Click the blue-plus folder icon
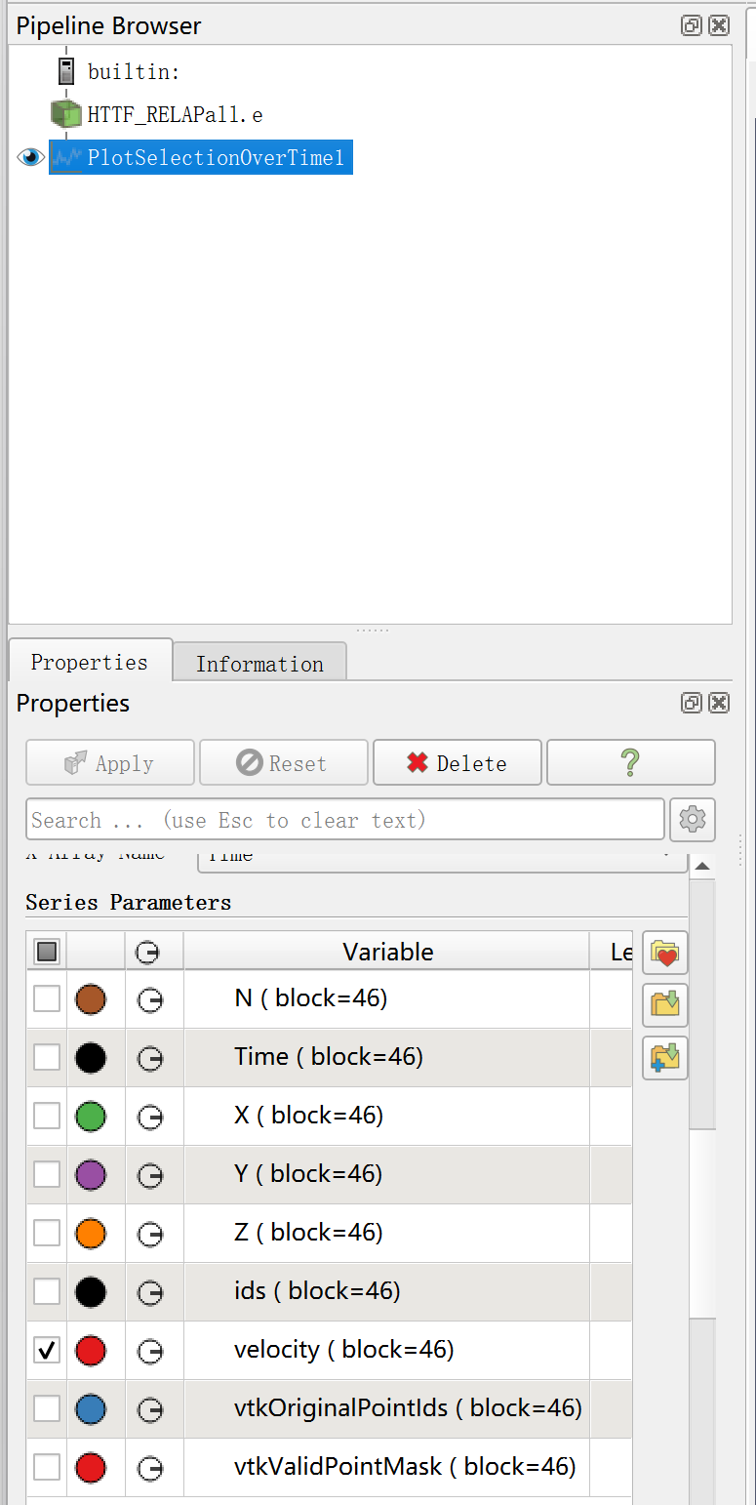The width and height of the screenshot is (756, 1505). pyautogui.click(x=665, y=1057)
